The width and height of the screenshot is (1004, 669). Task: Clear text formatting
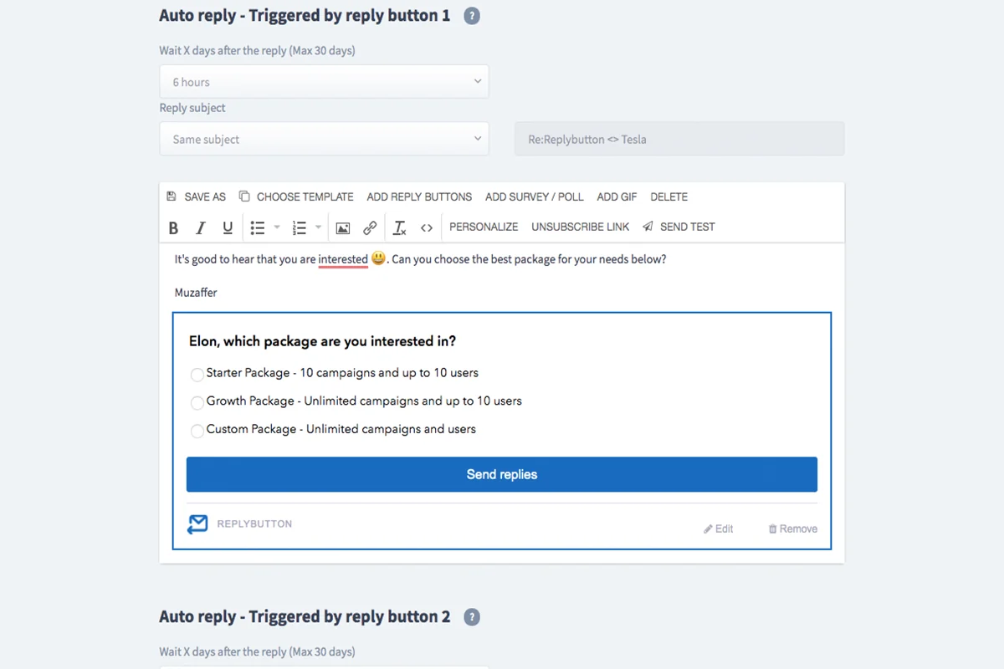400,227
